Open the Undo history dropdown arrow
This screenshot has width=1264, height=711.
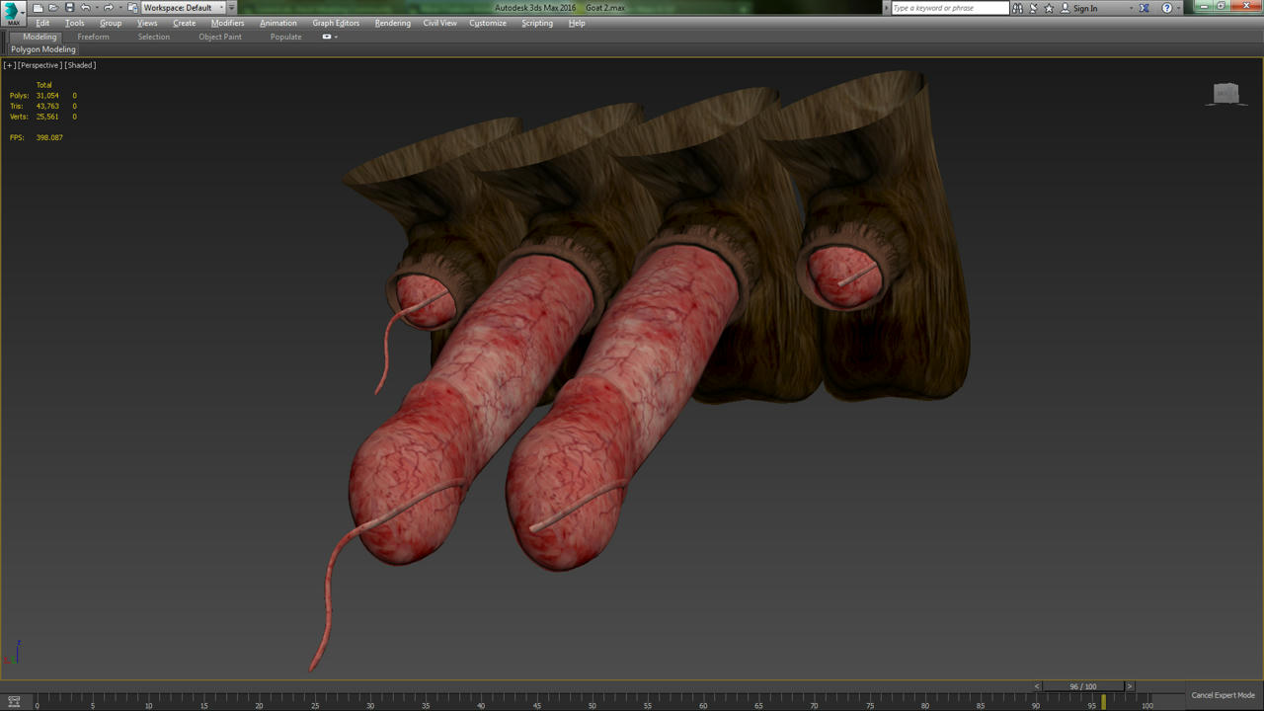coord(96,8)
